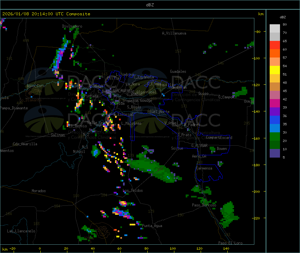Click the CompantEscand label
The width and height of the screenshot is (300, 253).
click(219, 138)
